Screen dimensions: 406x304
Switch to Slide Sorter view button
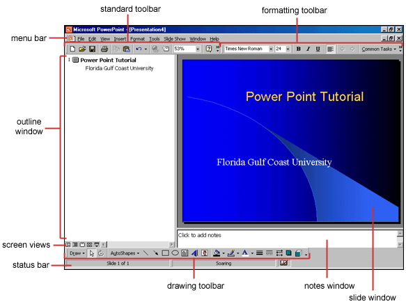[90, 244]
